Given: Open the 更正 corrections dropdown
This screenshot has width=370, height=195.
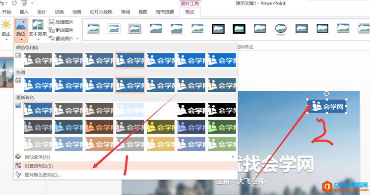Looking at the screenshot, I should coord(6,30).
